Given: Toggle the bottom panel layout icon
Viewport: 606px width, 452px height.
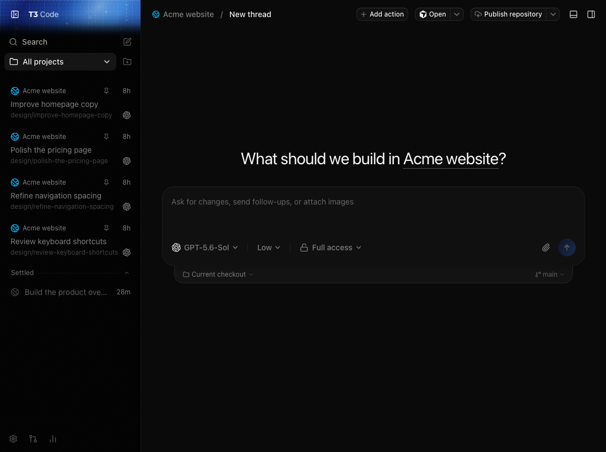Looking at the screenshot, I should [x=573, y=14].
